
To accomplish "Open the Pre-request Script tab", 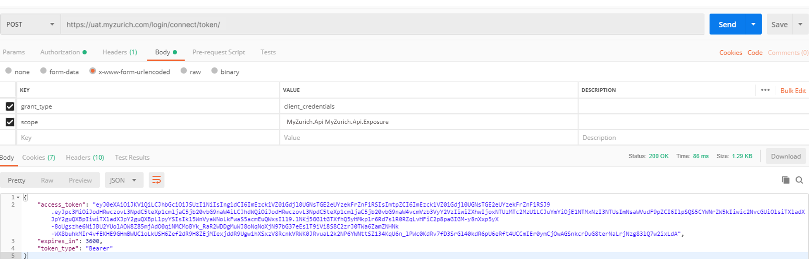I will tap(218, 52).
